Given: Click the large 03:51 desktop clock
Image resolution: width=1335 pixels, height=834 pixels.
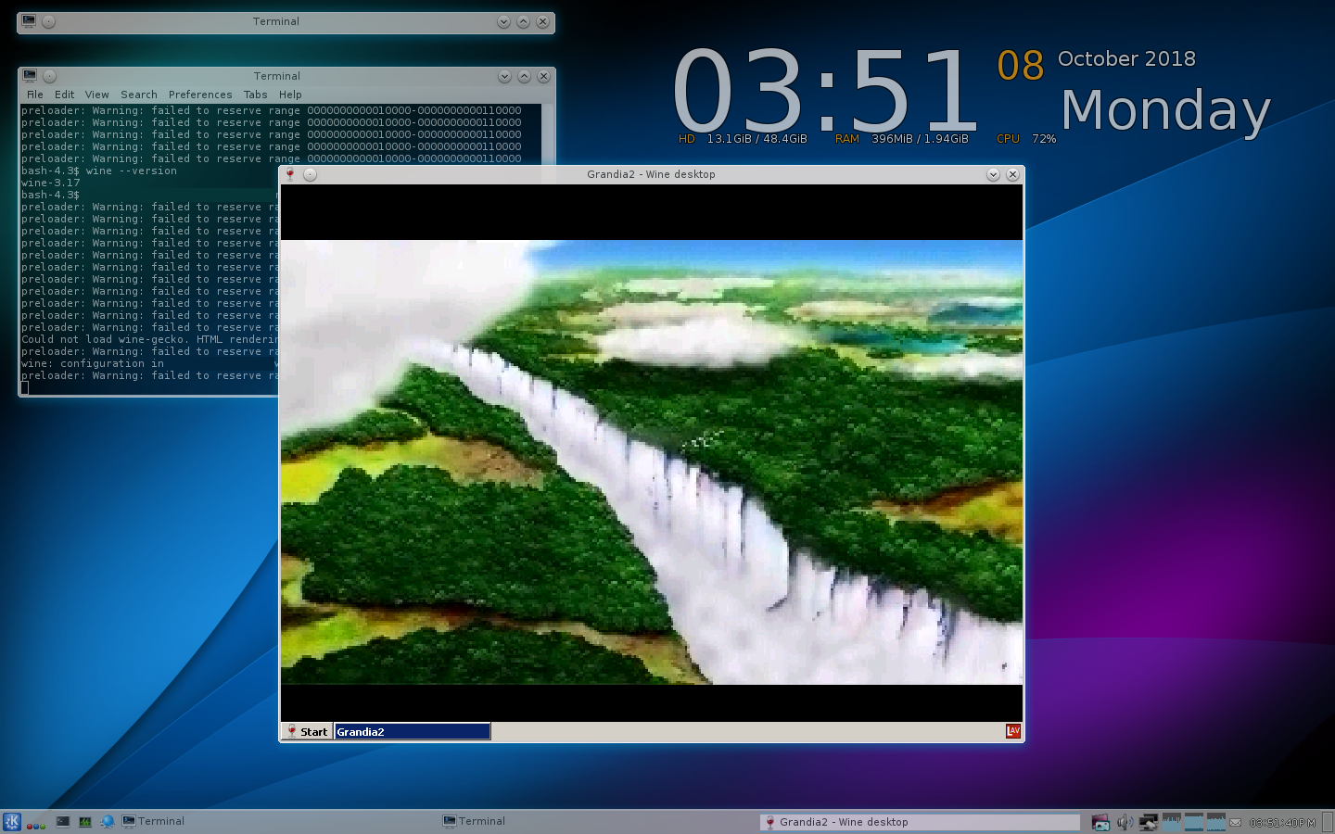Looking at the screenshot, I should click(824, 91).
